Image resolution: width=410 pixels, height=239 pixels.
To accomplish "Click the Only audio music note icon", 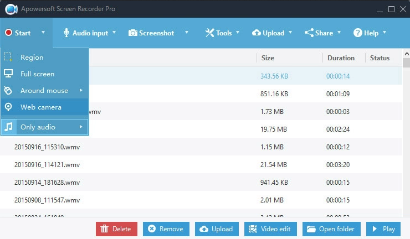I will point(8,127).
